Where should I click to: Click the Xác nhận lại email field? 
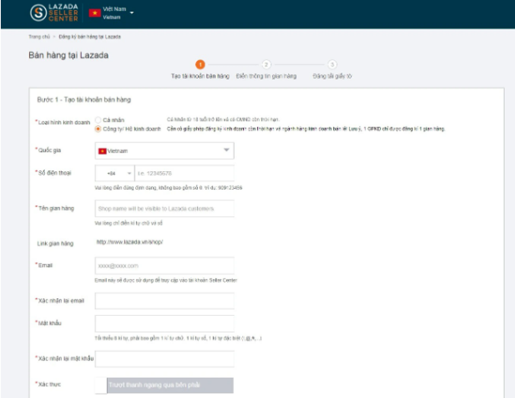pyautogui.click(x=164, y=301)
